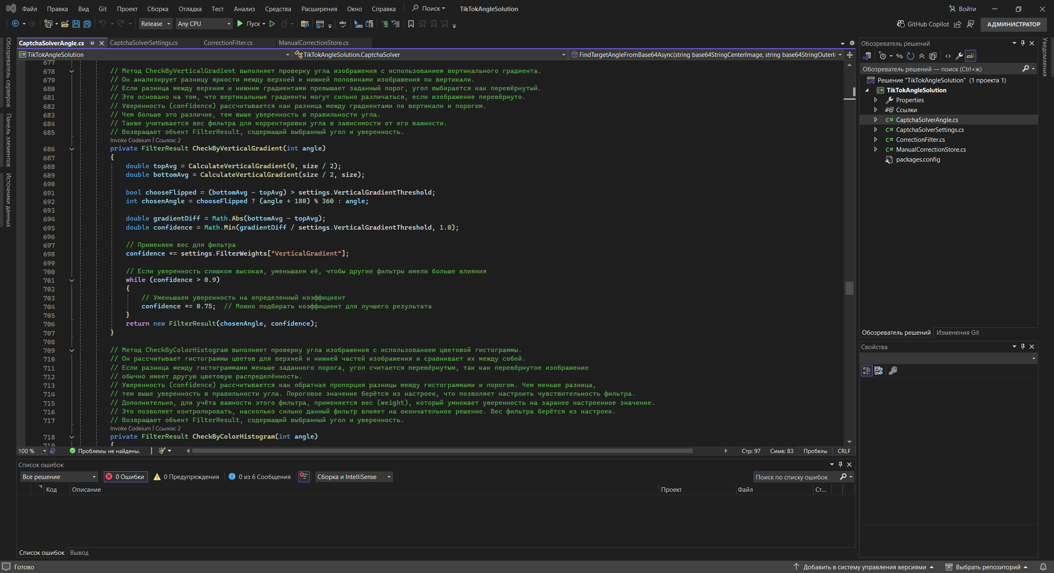The image size is (1054, 573).
Task: Click the green Пуск start button
Action: [x=240, y=24]
